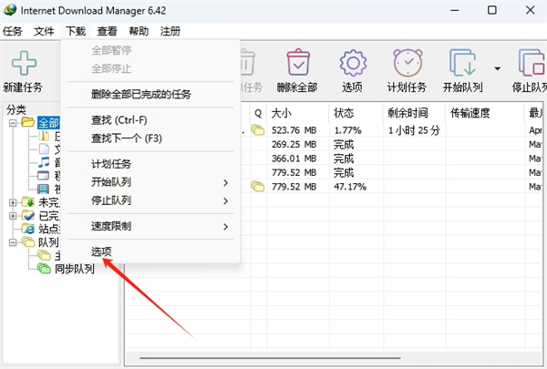547x369 pixels.
Task: Click the 分类 panel header
Action: point(16,110)
